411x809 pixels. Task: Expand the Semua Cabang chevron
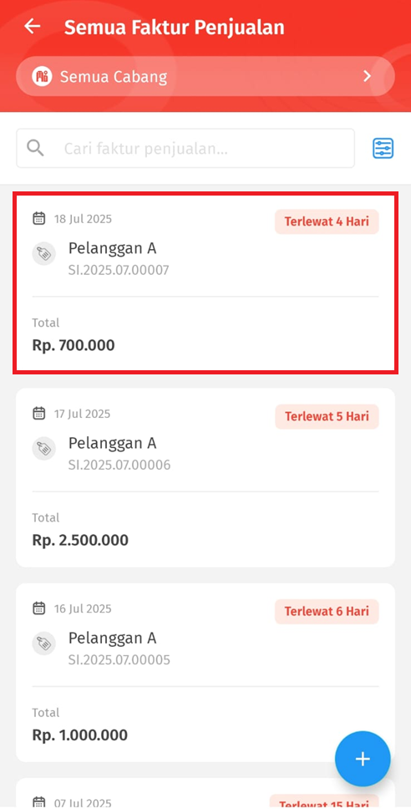pyautogui.click(x=367, y=76)
